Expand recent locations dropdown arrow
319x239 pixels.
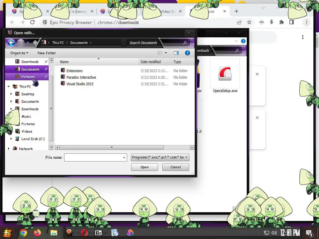pyautogui.click(x=28, y=43)
